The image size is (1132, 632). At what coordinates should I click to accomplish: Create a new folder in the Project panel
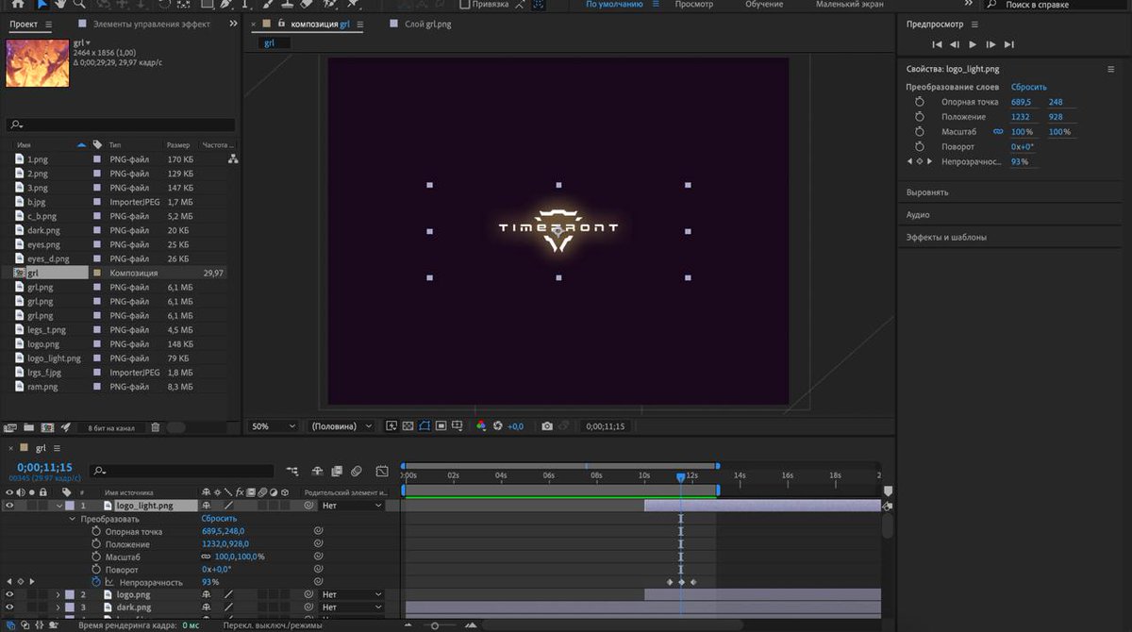click(x=28, y=427)
